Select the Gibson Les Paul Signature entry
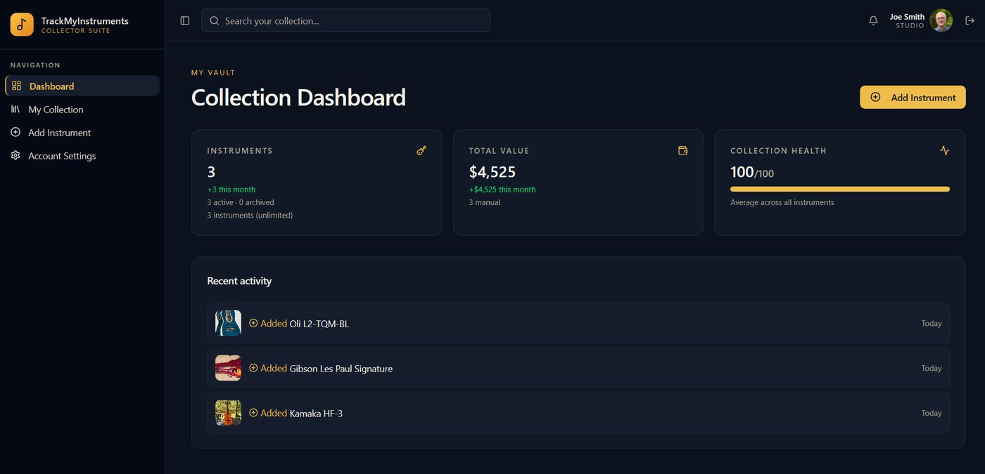This screenshot has height=474, width=985. pos(578,368)
